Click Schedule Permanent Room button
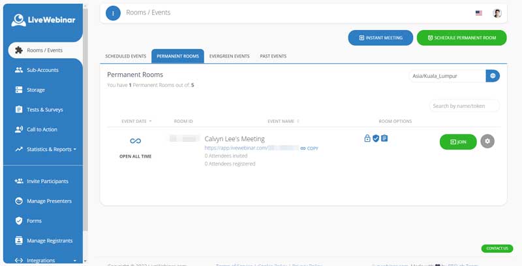This screenshot has width=522, height=266. point(462,38)
